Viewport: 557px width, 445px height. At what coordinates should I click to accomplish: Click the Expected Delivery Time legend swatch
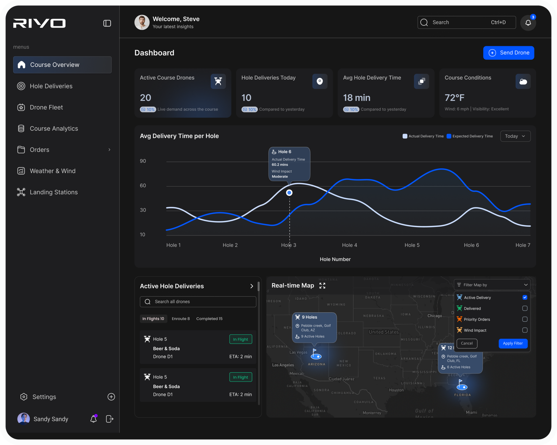[x=449, y=136]
